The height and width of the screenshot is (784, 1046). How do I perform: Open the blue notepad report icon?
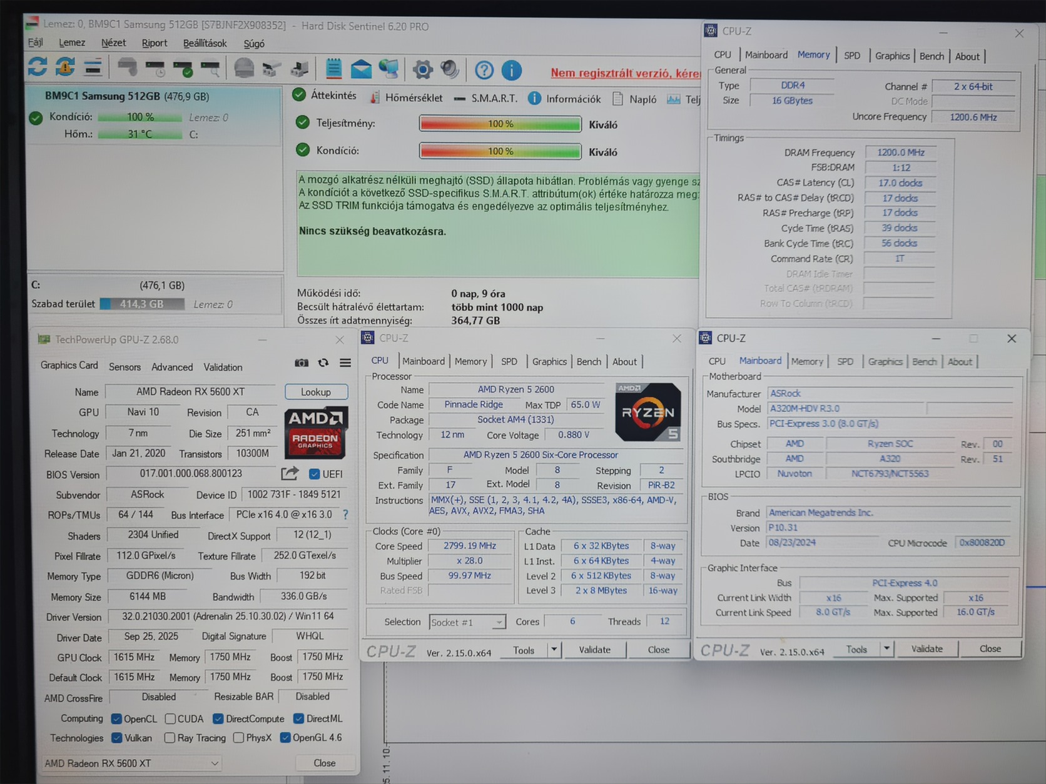coord(333,68)
